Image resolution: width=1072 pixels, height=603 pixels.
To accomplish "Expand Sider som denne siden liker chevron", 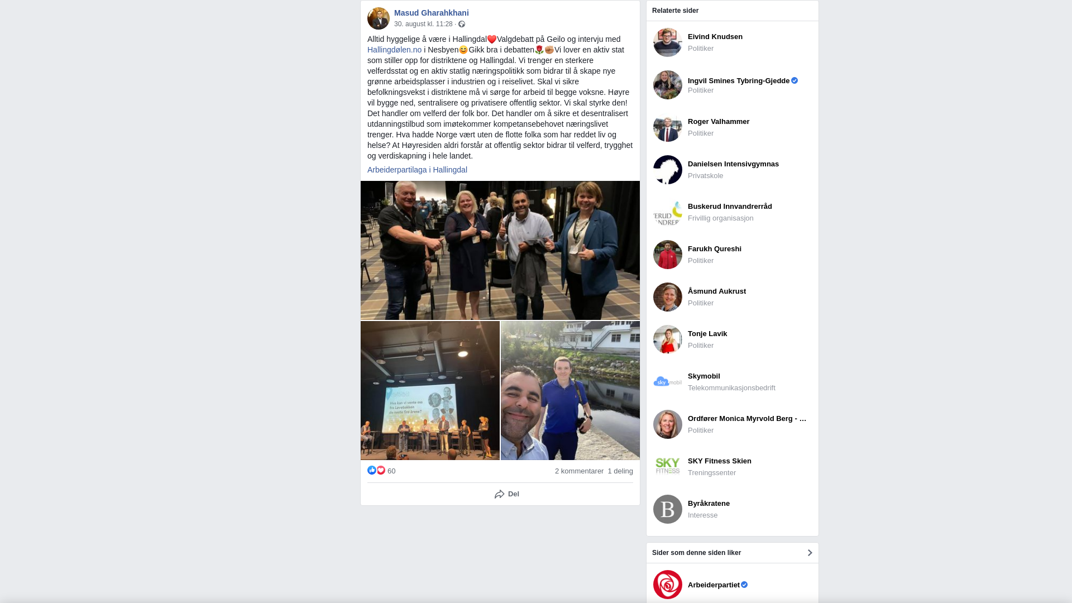I will tap(810, 553).
